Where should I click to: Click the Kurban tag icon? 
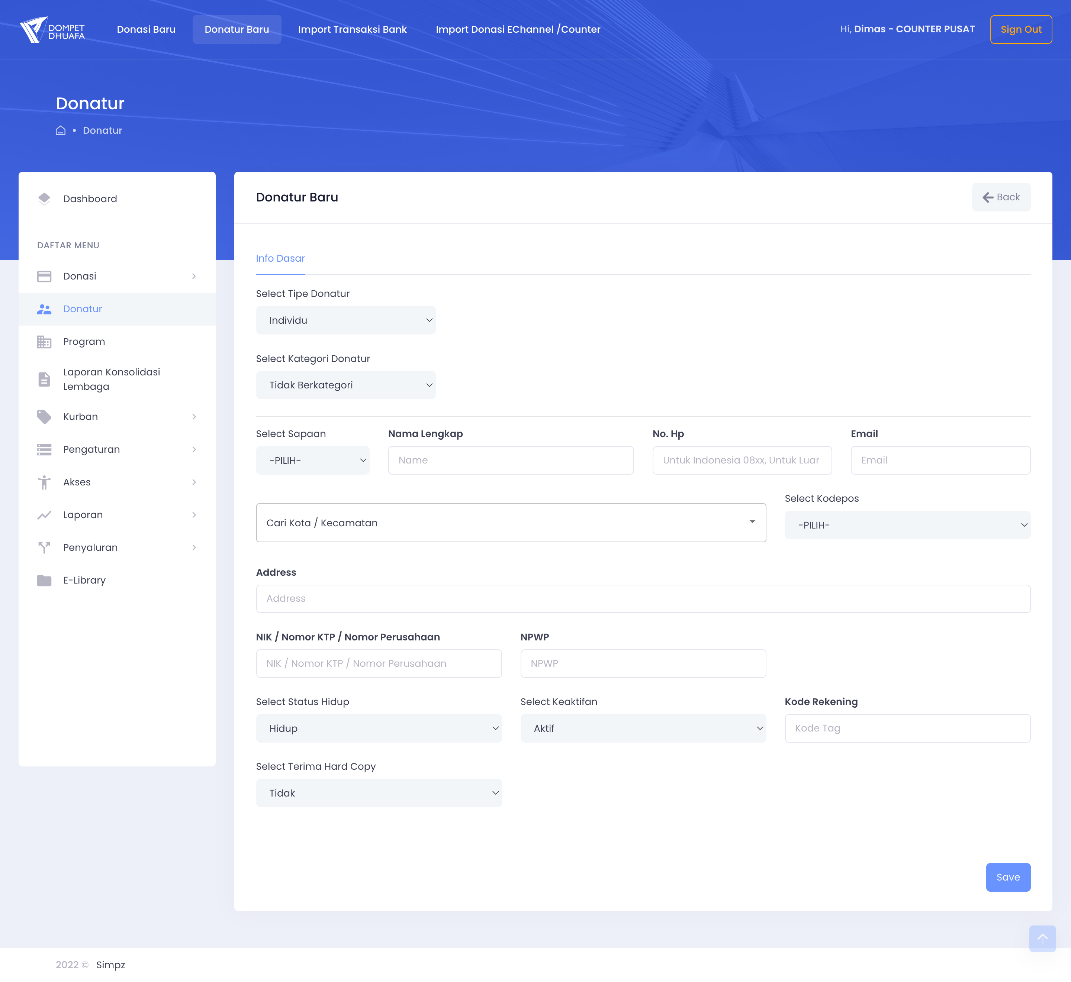(44, 417)
